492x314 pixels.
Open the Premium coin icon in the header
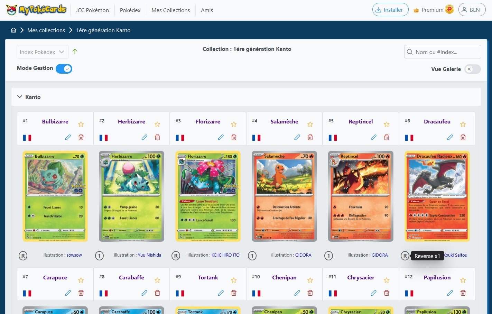pos(449,9)
